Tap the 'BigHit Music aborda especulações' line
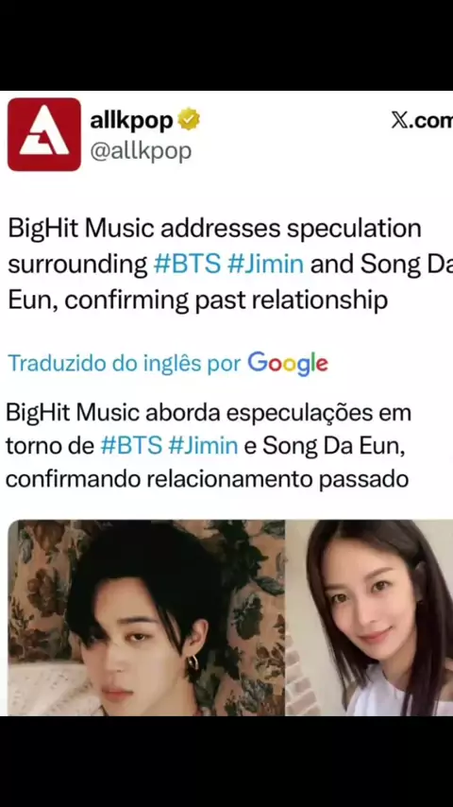The width and height of the screenshot is (453, 807). point(209,413)
